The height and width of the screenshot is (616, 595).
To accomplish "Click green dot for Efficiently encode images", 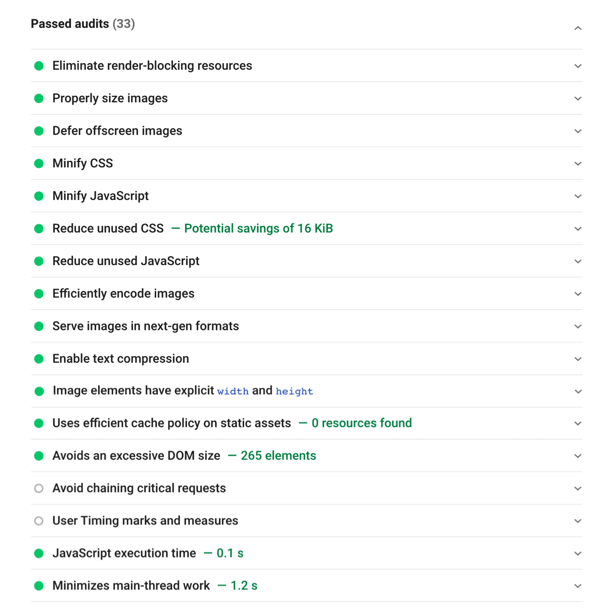I will 39,294.
